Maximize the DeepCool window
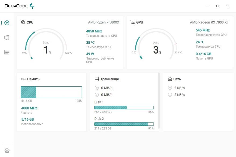This screenshot has height=157, width=236. pyautogui.click(x=218, y=6)
